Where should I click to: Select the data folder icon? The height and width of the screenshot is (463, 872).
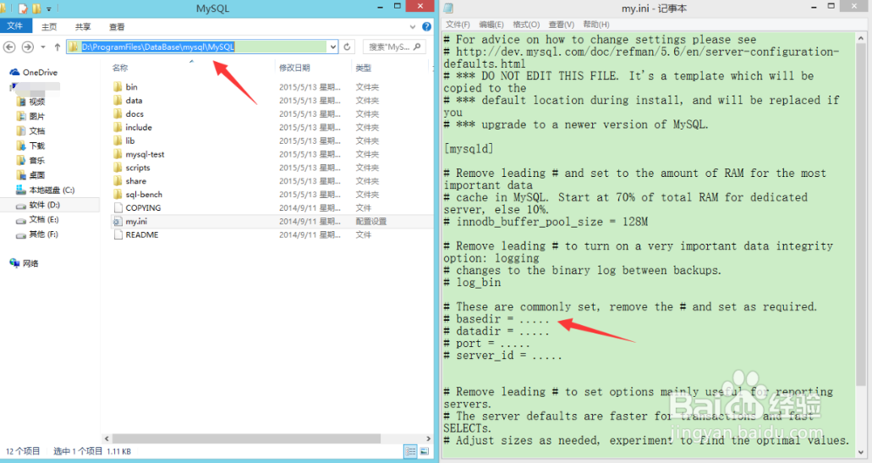click(118, 100)
